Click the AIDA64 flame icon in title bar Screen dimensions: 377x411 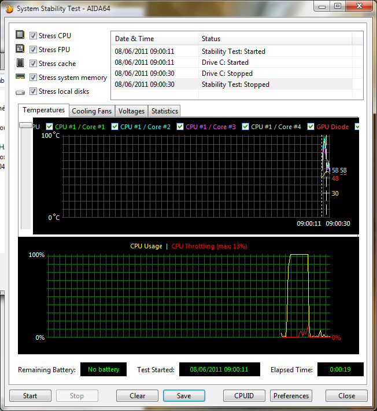tap(9, 9)
